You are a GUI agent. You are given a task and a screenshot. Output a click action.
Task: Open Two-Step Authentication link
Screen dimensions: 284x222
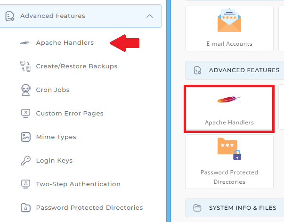[x=78, y=184]
